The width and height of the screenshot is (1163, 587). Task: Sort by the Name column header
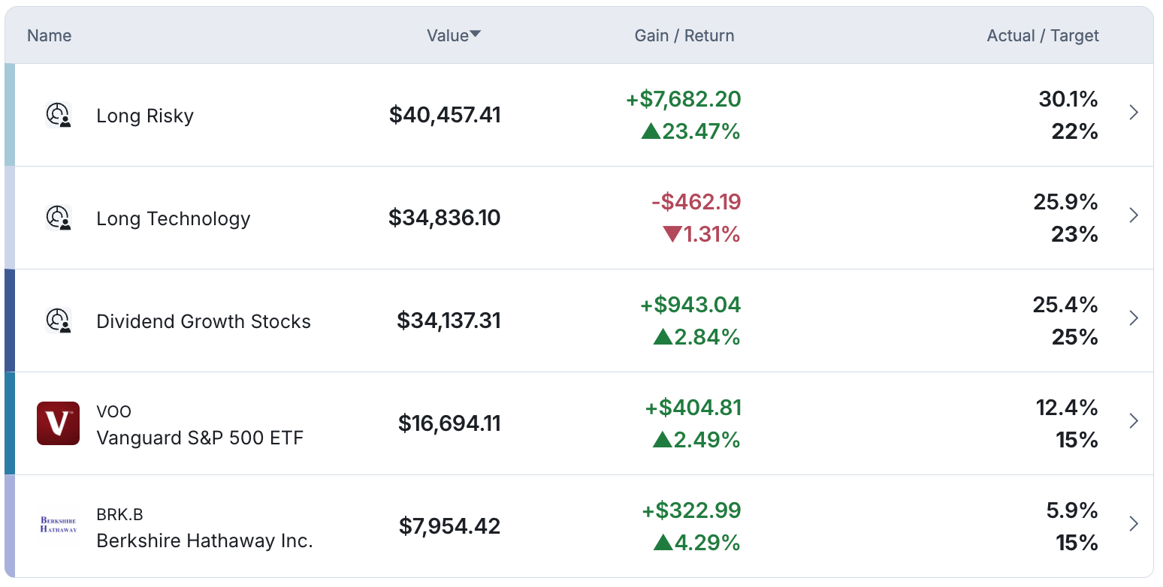49,35
